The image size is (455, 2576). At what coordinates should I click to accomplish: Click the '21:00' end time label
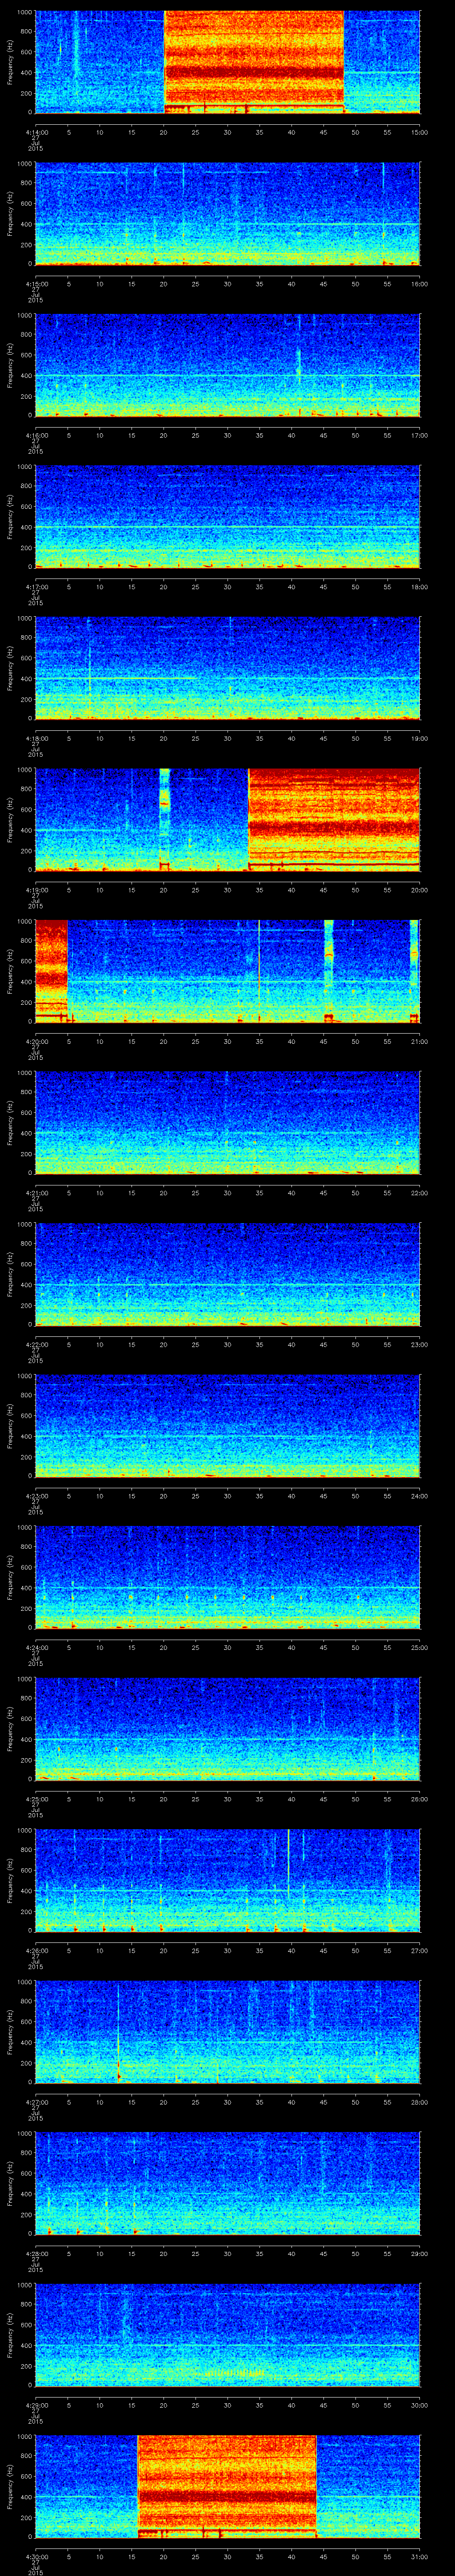point(420,1042)
